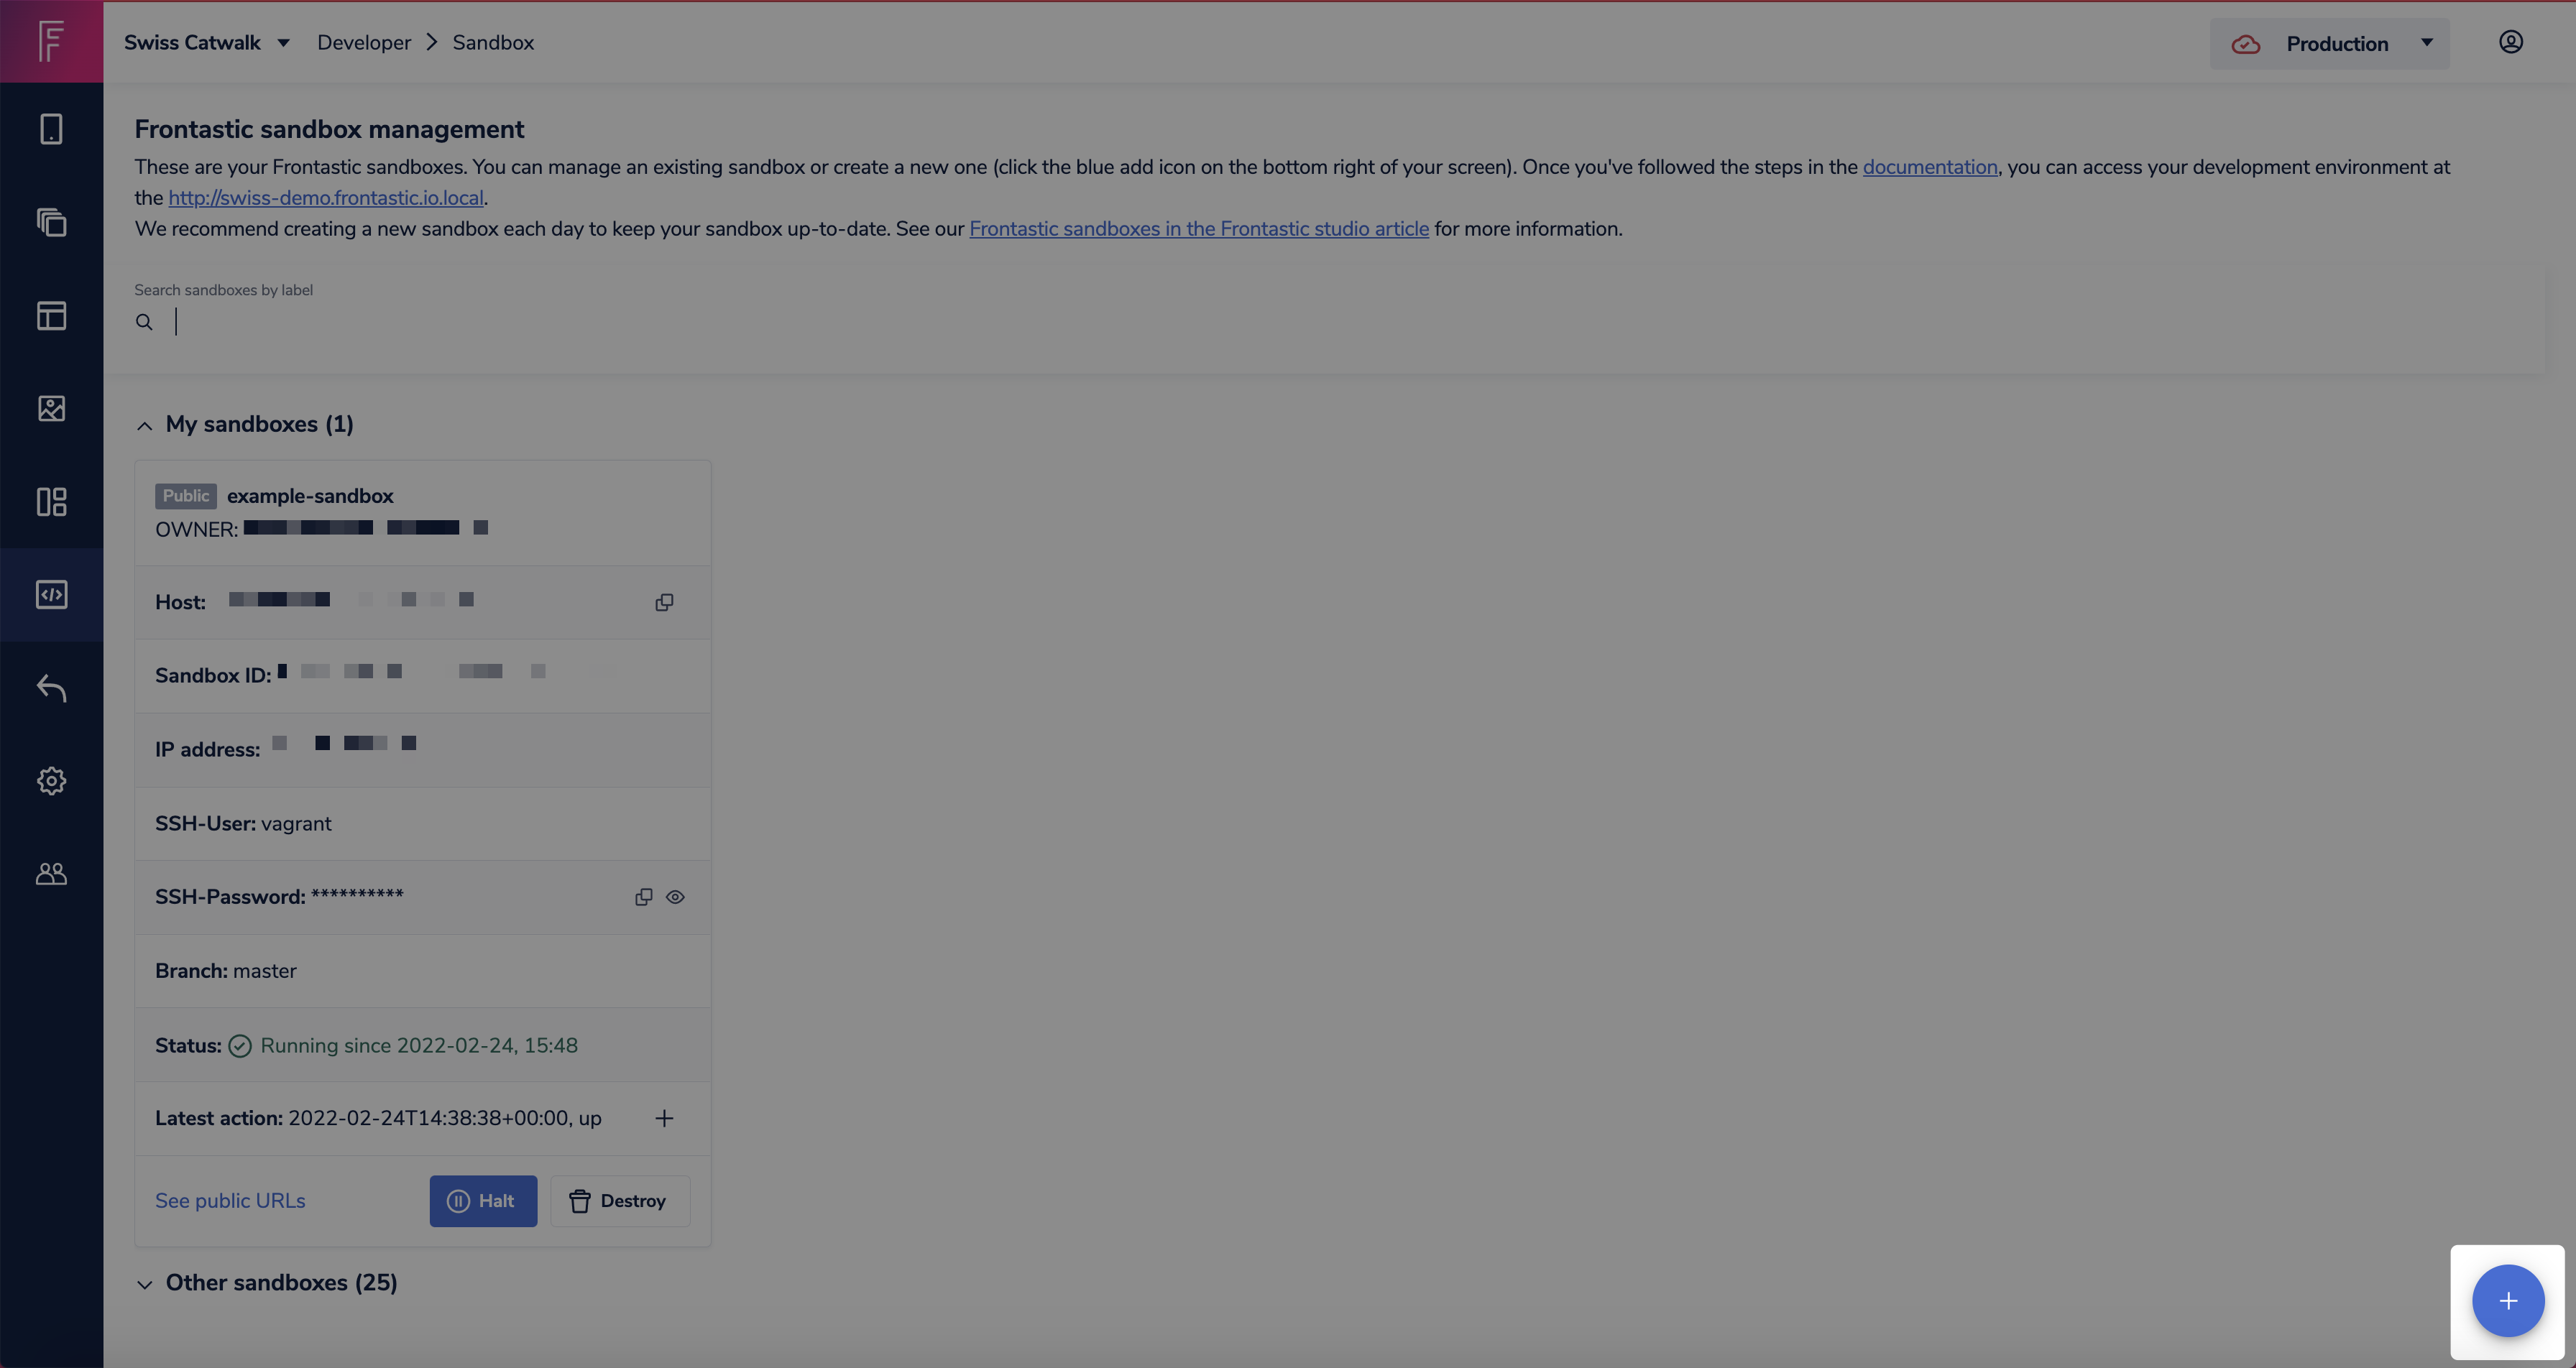Copy the Host value to clipboard

pyautogui.click(x=664, y=602)
